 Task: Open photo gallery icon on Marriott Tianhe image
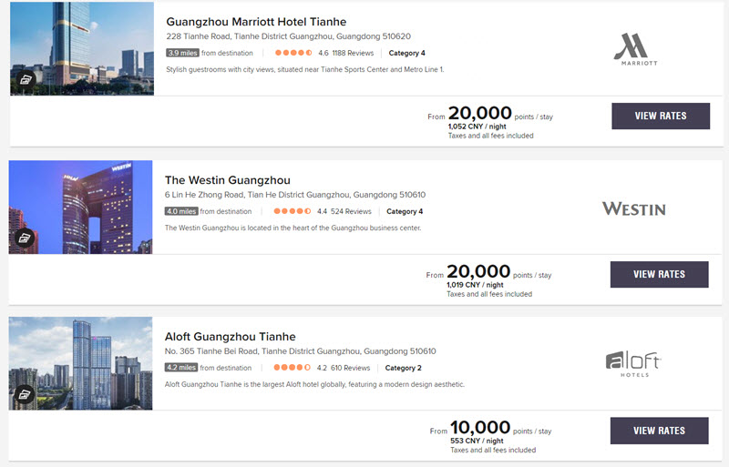(26, 79)
